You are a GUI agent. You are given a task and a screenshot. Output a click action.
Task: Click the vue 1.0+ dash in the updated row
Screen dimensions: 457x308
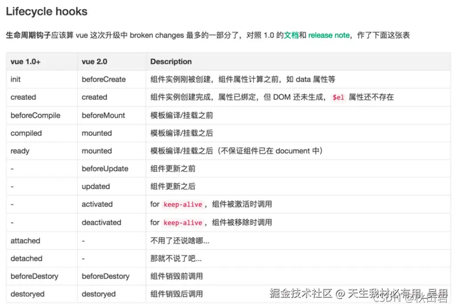[x=12, y=187]
